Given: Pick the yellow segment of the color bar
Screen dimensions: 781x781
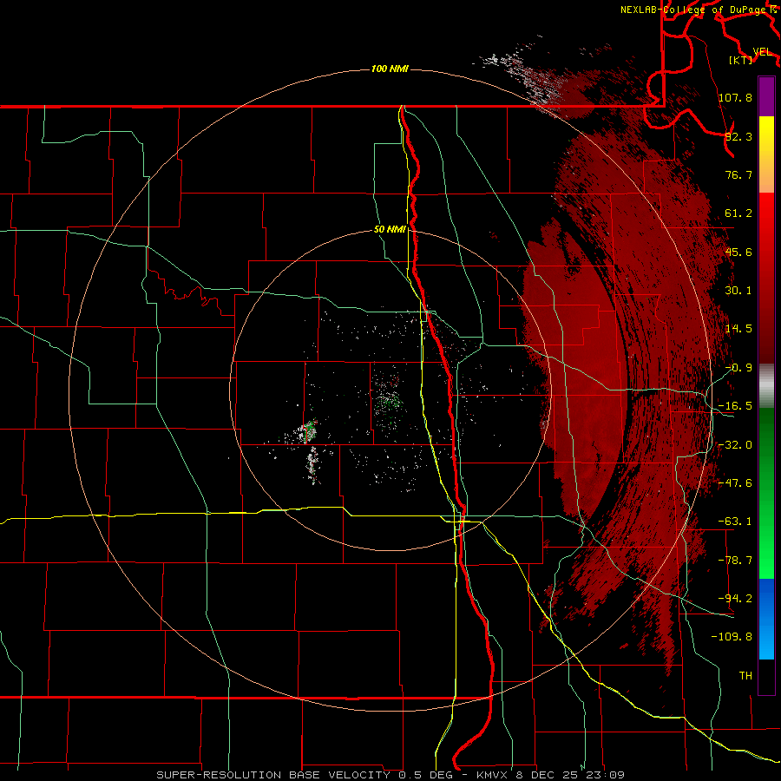Looking at the screenshot, I should (x=766, y=154).
